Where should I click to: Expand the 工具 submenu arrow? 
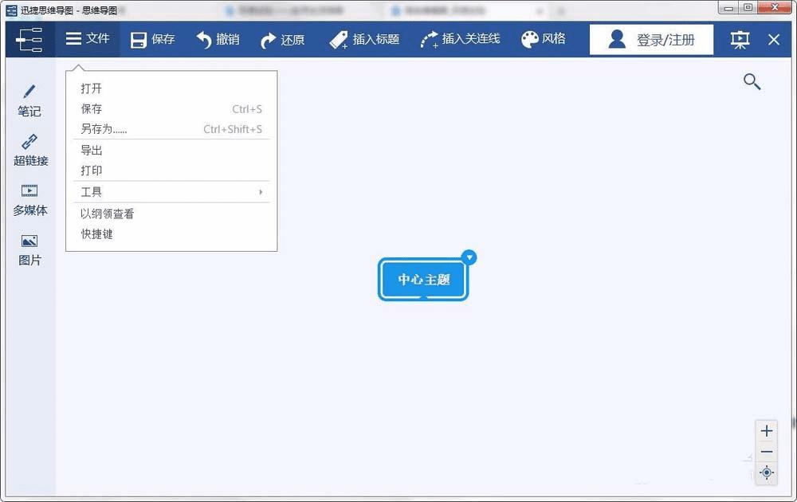tap(261, 192)
